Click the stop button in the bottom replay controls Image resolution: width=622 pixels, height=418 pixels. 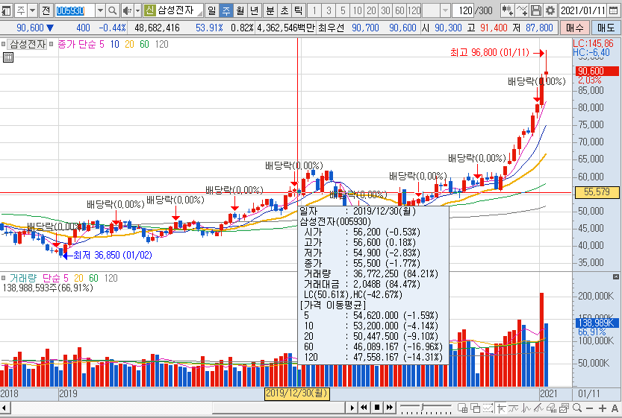tap(377, 408)
